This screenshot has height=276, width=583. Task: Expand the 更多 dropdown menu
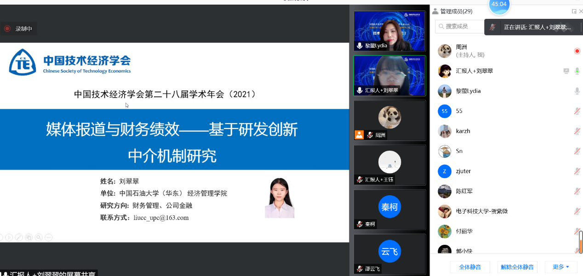tap(561, 267)
